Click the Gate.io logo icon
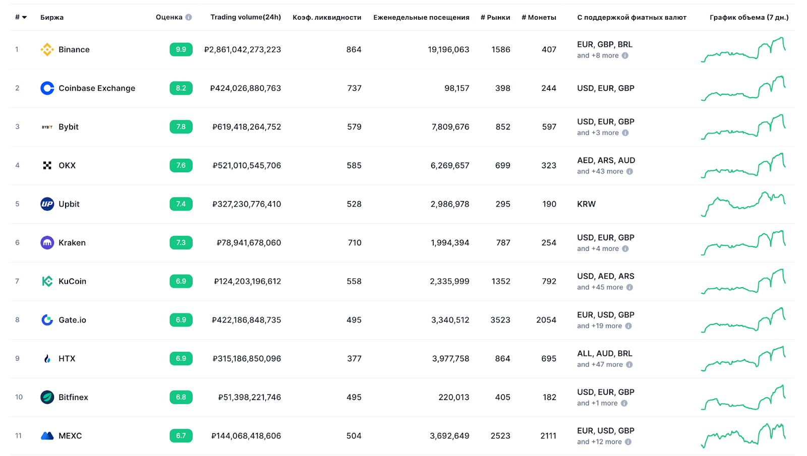Screen dimensions: 807x456 (47, 320)
